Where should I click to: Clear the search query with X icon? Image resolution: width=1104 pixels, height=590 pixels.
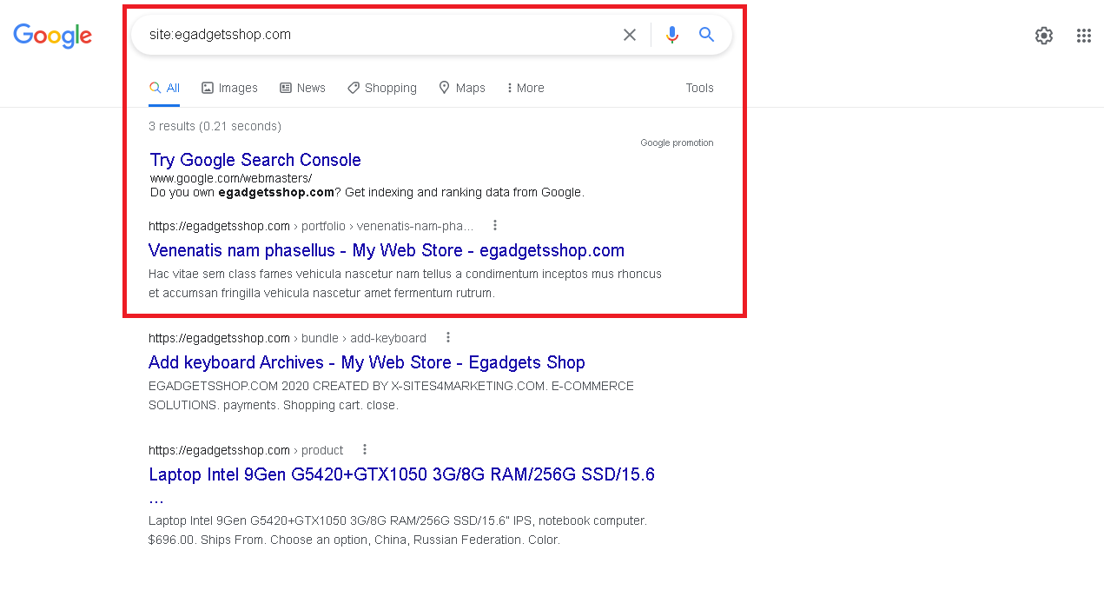tap(630, 35)
